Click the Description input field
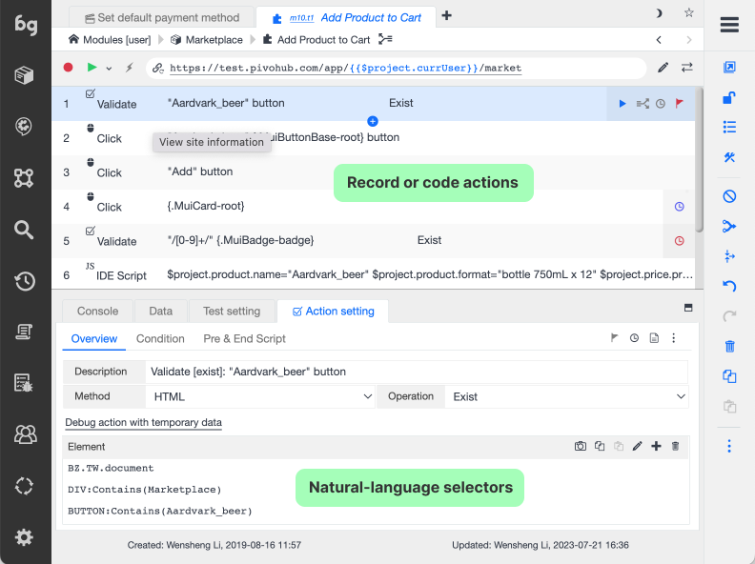755x564 pixels. click(417, 372)
